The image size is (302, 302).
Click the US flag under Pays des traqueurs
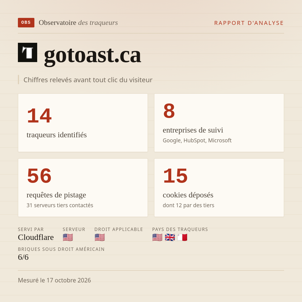click(x=157, y=237)
